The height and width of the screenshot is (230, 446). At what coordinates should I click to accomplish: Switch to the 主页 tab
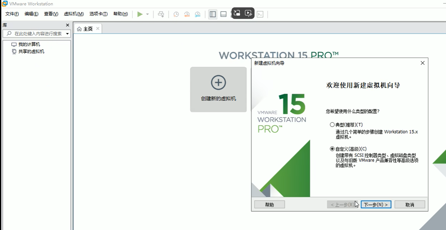(x=88, y=29)
